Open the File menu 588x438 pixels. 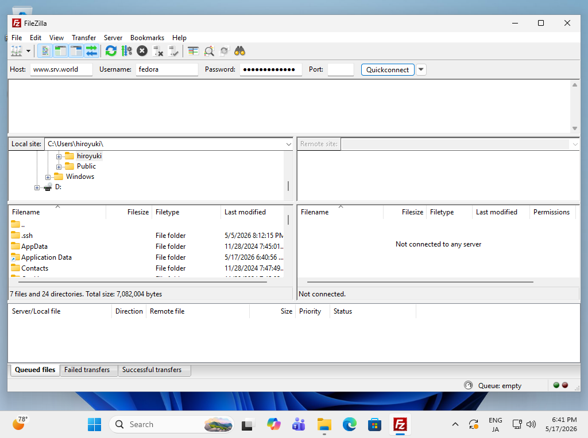point(17,38)
